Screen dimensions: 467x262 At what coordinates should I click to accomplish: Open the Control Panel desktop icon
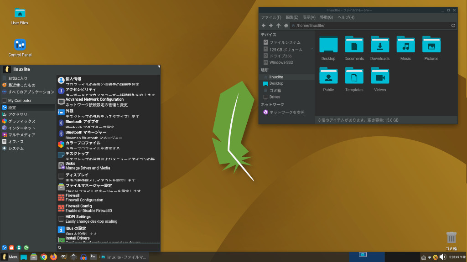click(20, 48)
